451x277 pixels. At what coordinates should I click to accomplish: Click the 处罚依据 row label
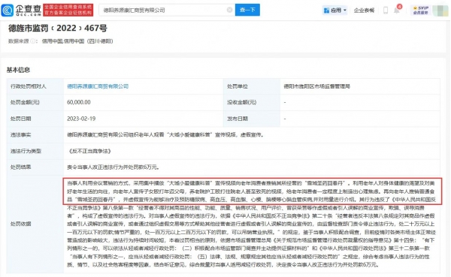[20, 224]
